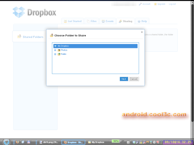Screen dimensions: 194x145
Task: Open the Get Started tab
Action: point(73,21)
